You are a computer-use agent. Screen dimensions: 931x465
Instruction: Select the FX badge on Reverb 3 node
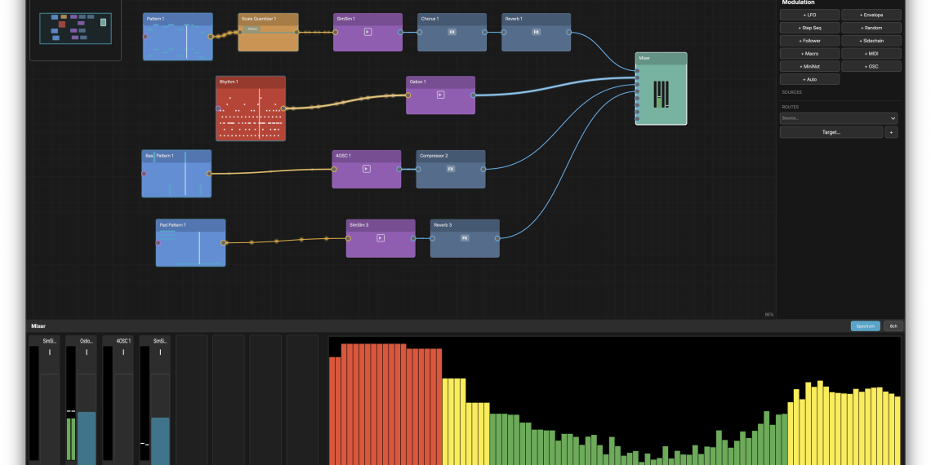[465, 238]
